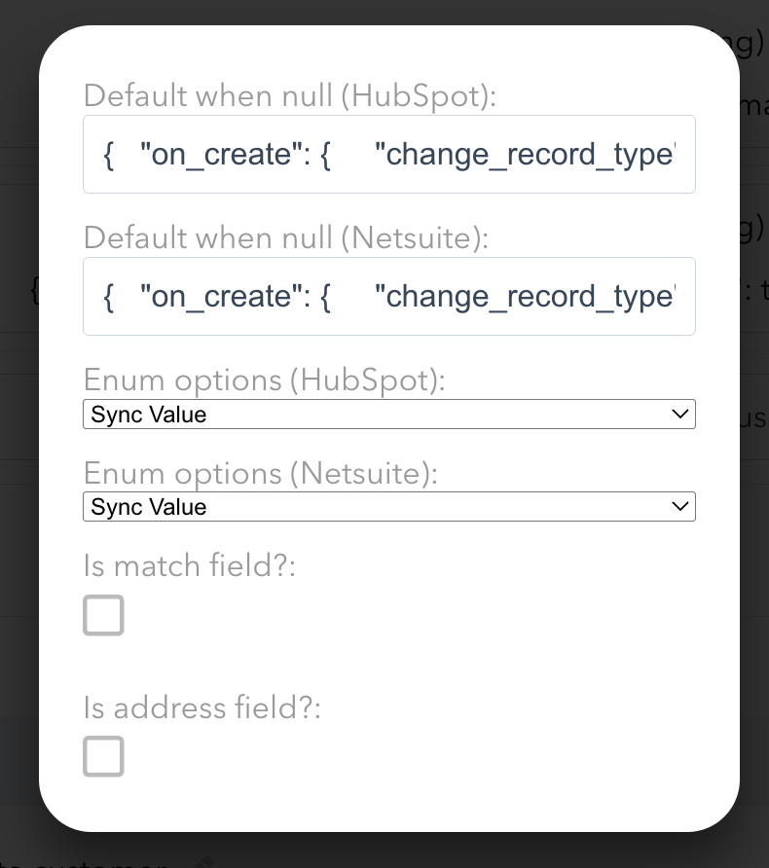Click the 'Is match field?' label text
Screen dimensions: 769x868
click(189, 565)
